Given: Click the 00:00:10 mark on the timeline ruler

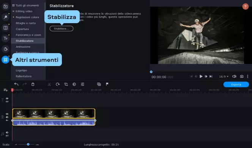Looking at the screenshot, I should 57,90.
